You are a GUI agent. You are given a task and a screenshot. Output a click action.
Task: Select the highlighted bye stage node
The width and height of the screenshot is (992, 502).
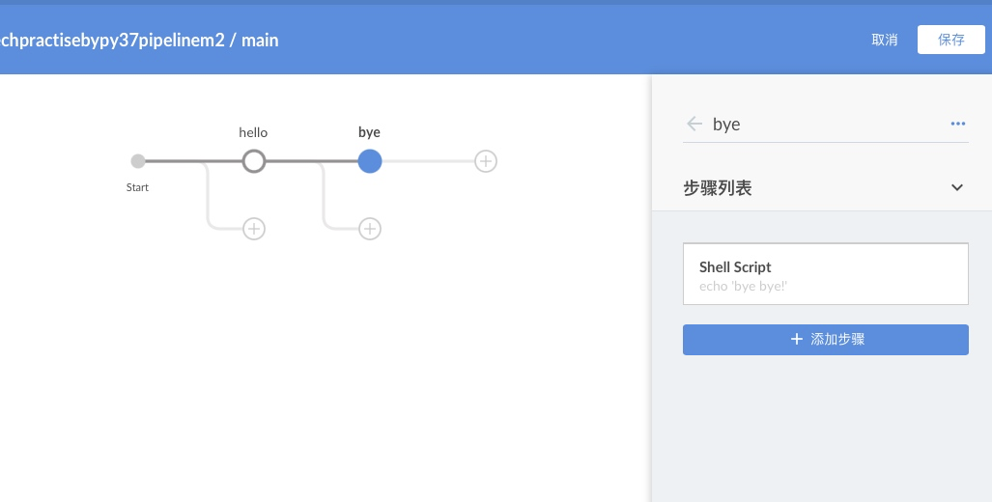(370, 161)
